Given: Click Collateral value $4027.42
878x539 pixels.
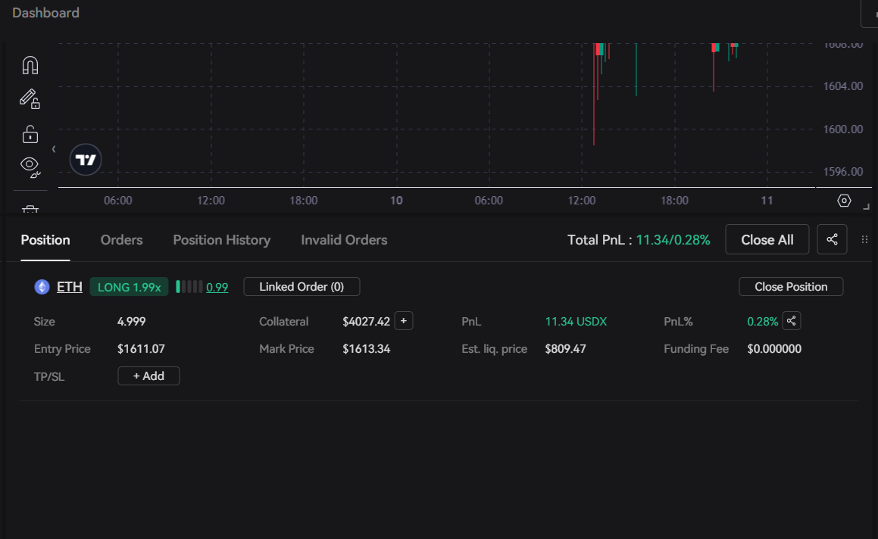Looking at the screenshot, I should (x=366, y=322).
